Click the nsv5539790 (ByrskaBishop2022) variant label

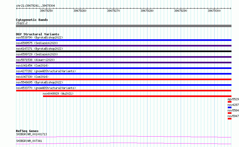[39, 37]
